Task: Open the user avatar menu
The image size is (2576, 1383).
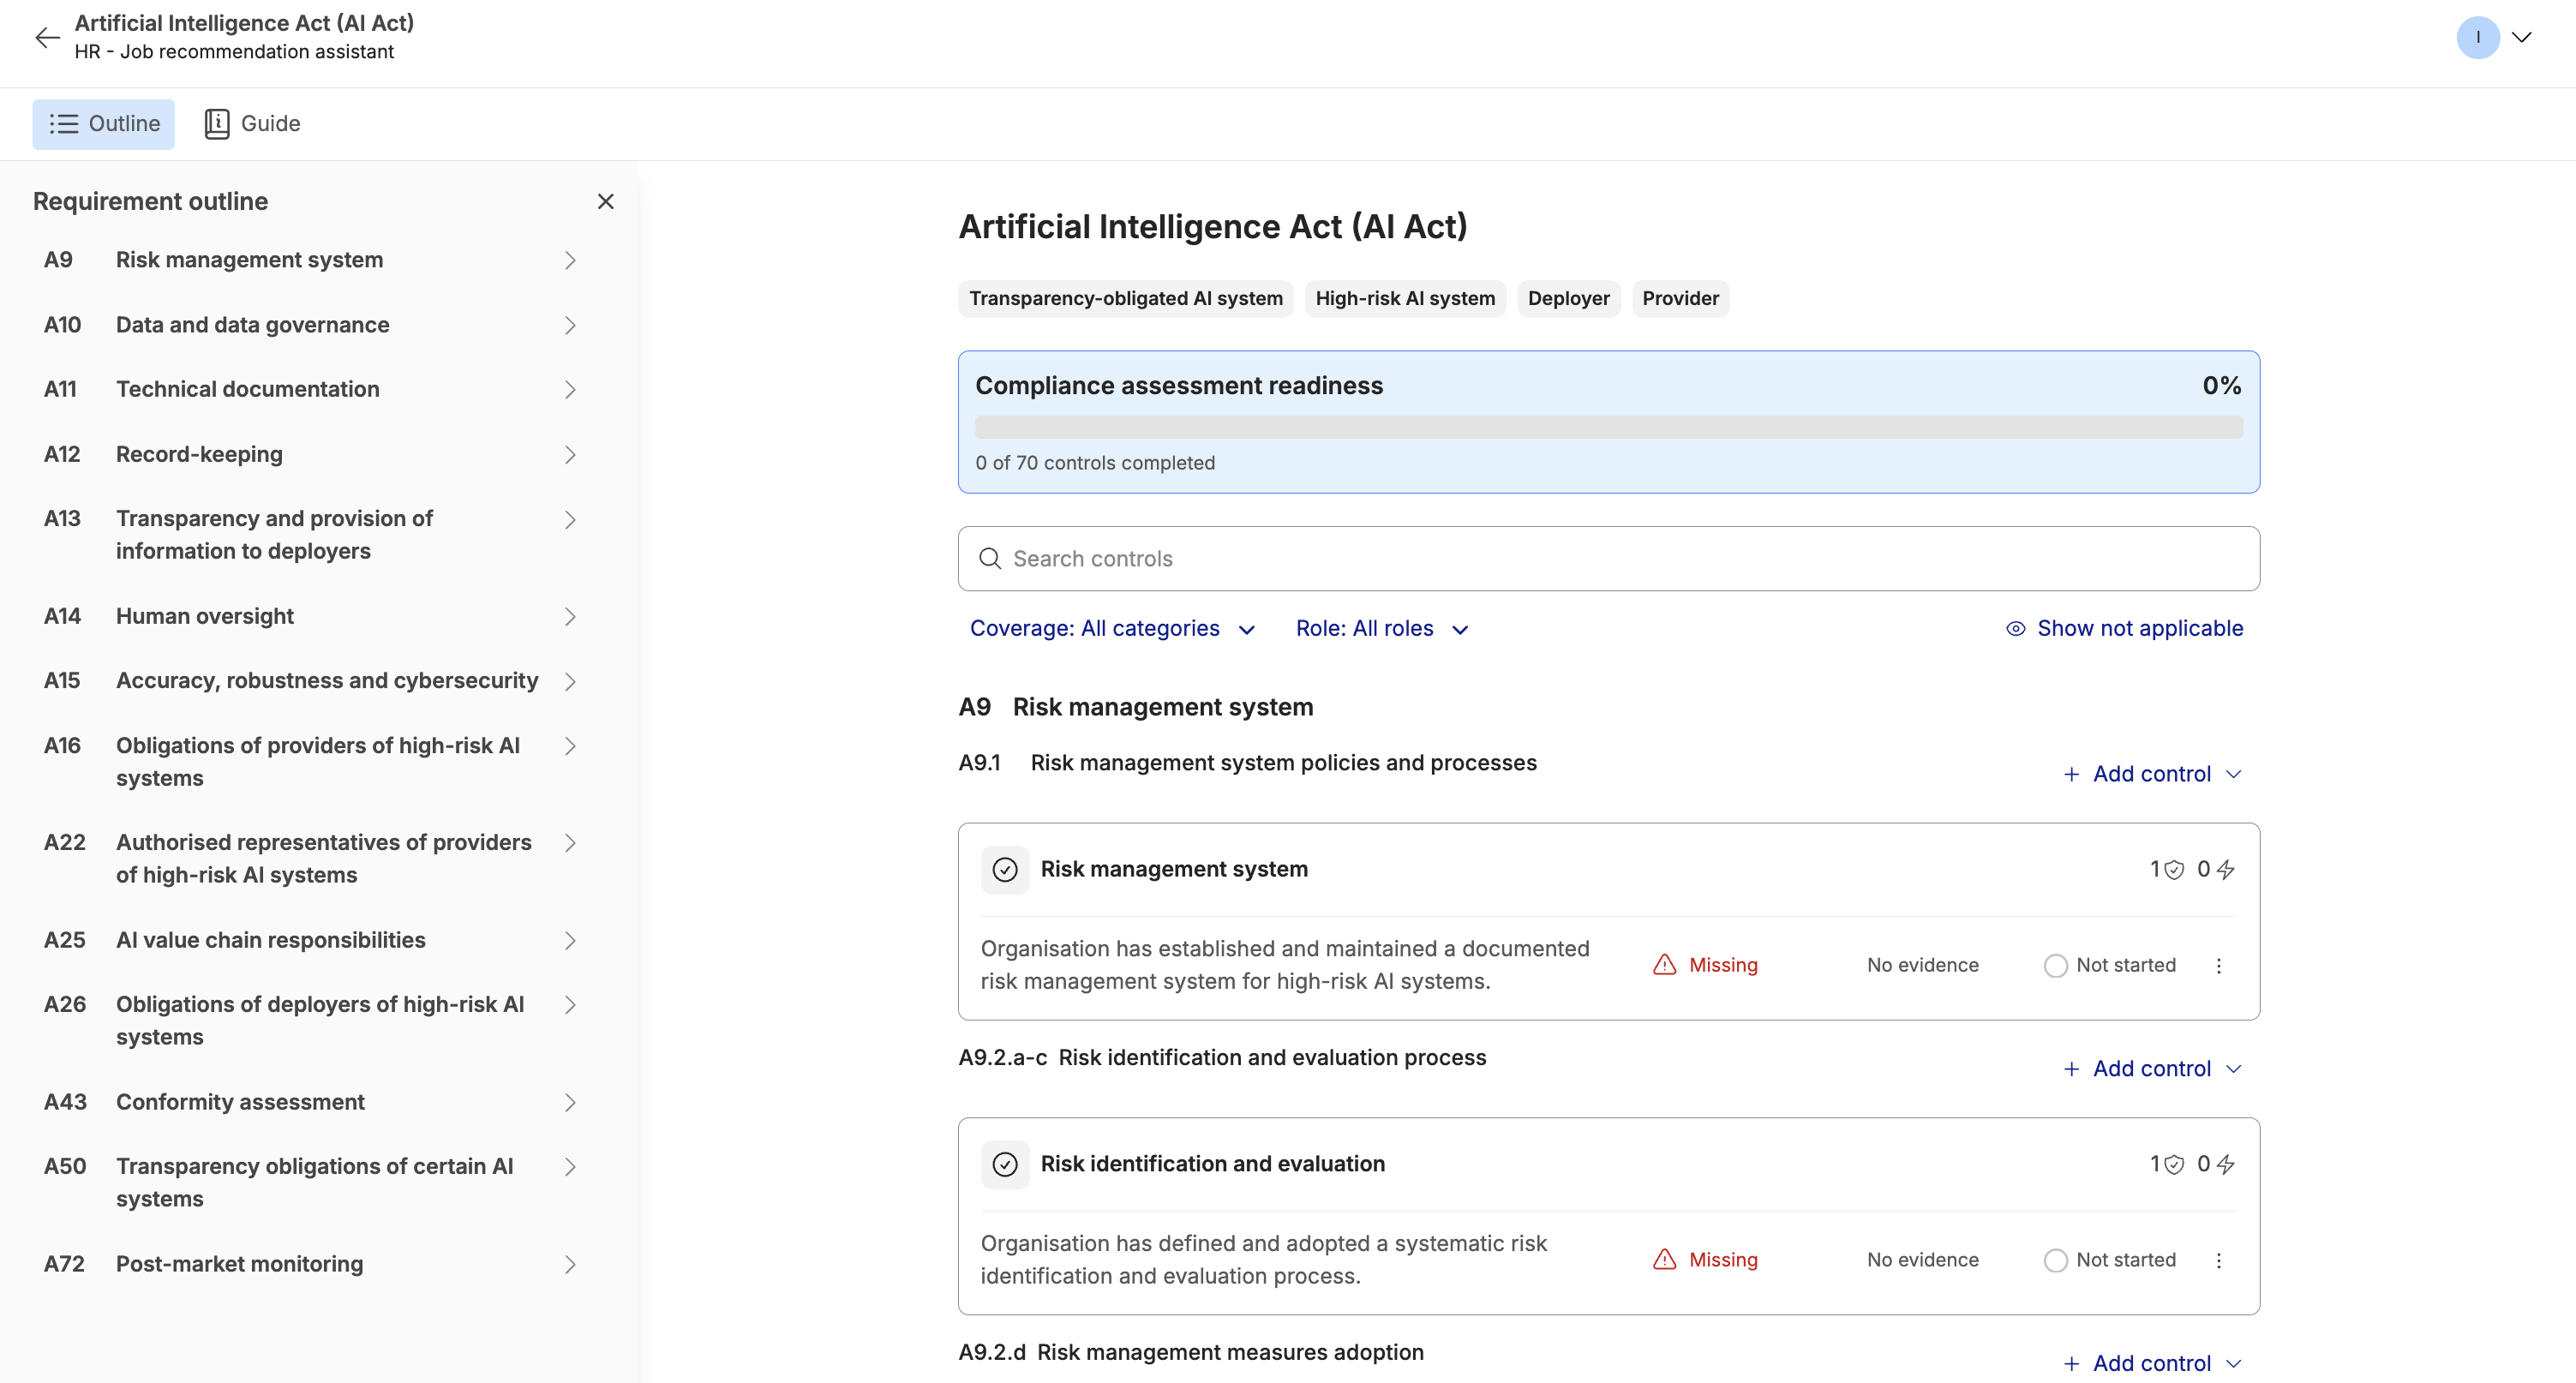Action: [x=2477, y=38]
